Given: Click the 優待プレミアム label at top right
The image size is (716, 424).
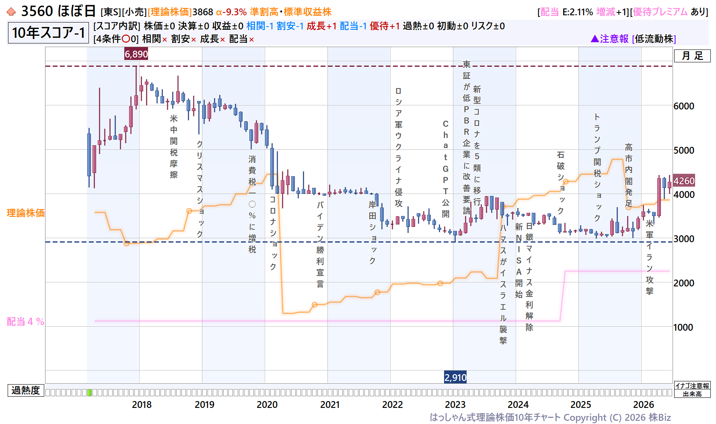Looking at the screenshot, I should coord(660,12).
